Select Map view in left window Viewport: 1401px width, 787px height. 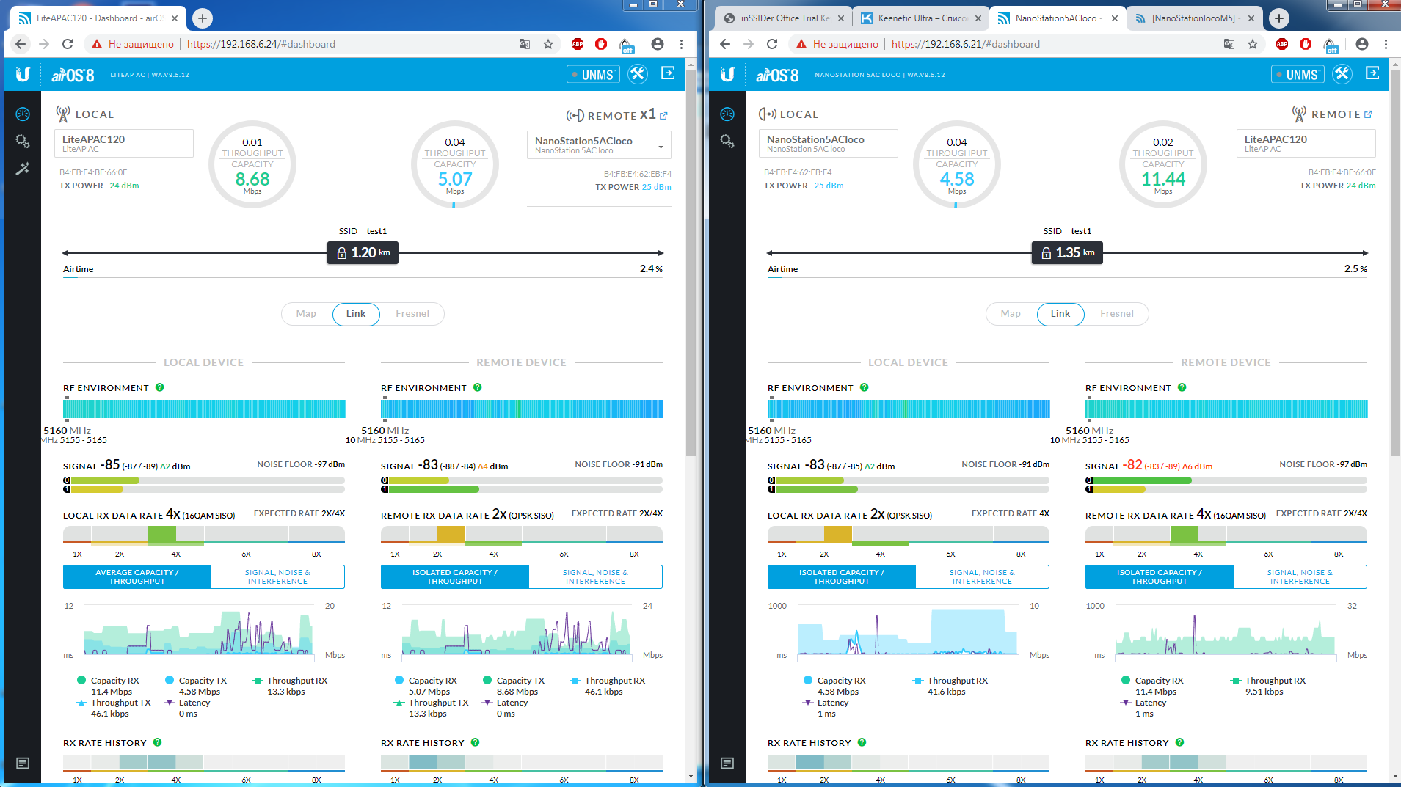coord(306,314)
